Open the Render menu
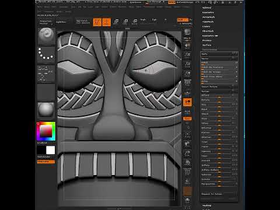 (x=160, y=7)
